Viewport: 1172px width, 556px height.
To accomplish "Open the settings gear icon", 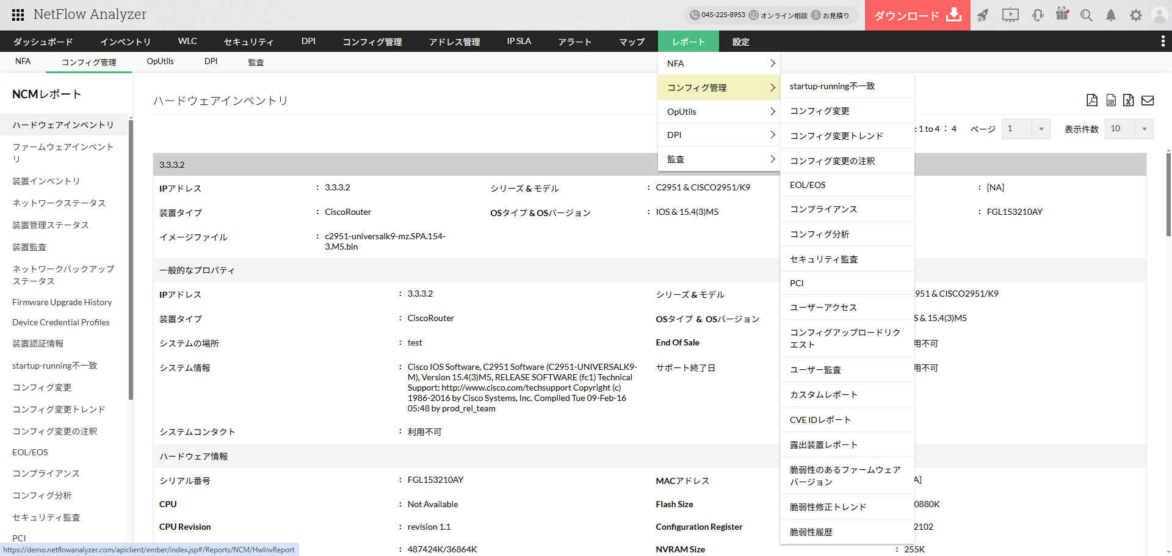I will click(x=1135, y=15).
